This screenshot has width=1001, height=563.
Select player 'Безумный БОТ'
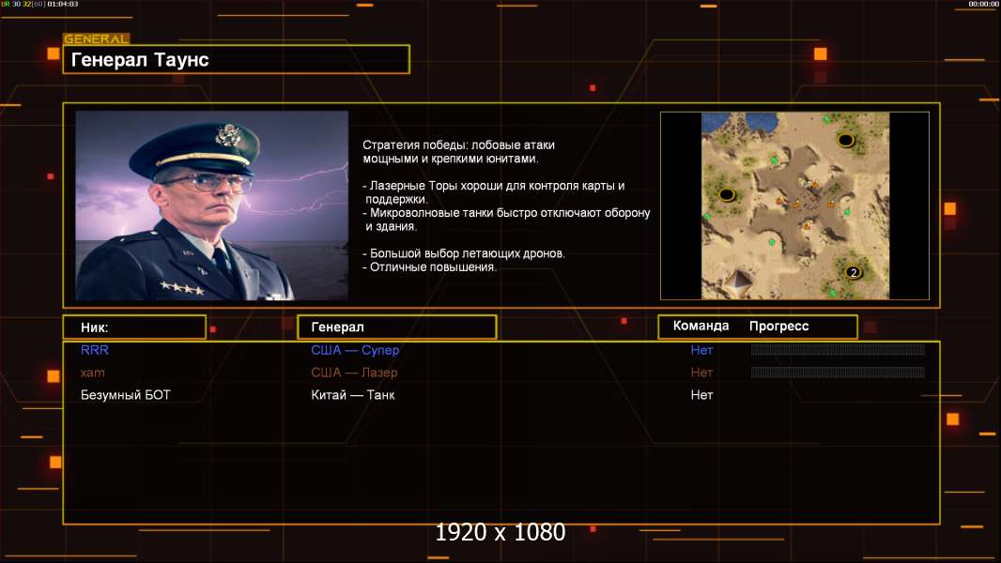pos(125,395)
